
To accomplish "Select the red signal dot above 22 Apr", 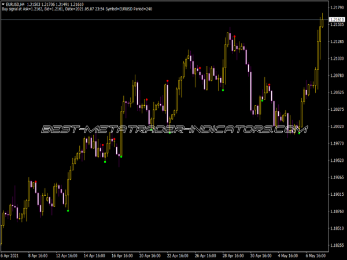I will 168,81.
